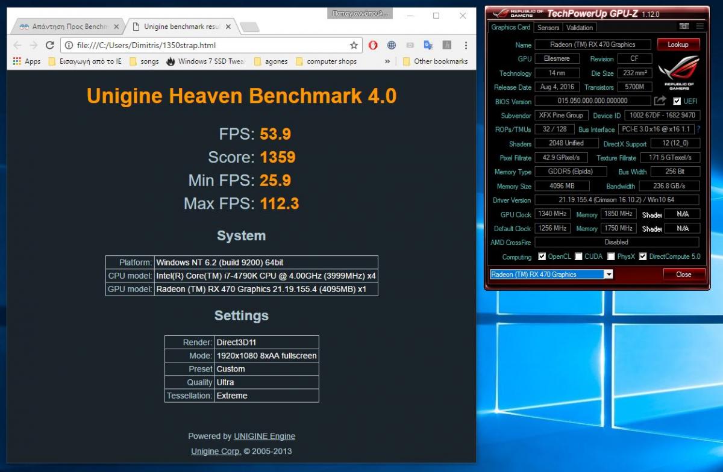Image resolution: width=723 pixels, height=472 pixels.
Task: Toggle the OpenCL checkbox
Action: (542, 256)
